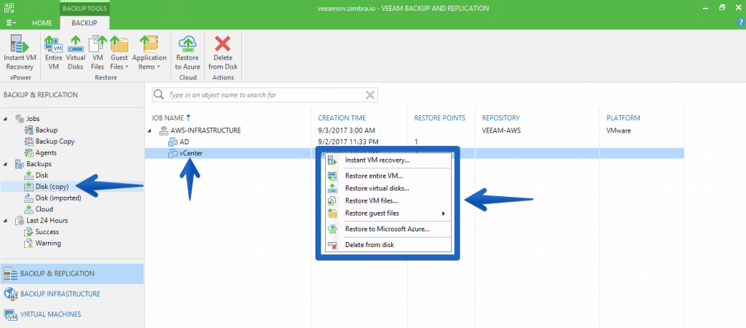746x328 pixels.
Task: Choose Restore to Microsoft Azure from the context menu
Action: click(x=387, y=229)
